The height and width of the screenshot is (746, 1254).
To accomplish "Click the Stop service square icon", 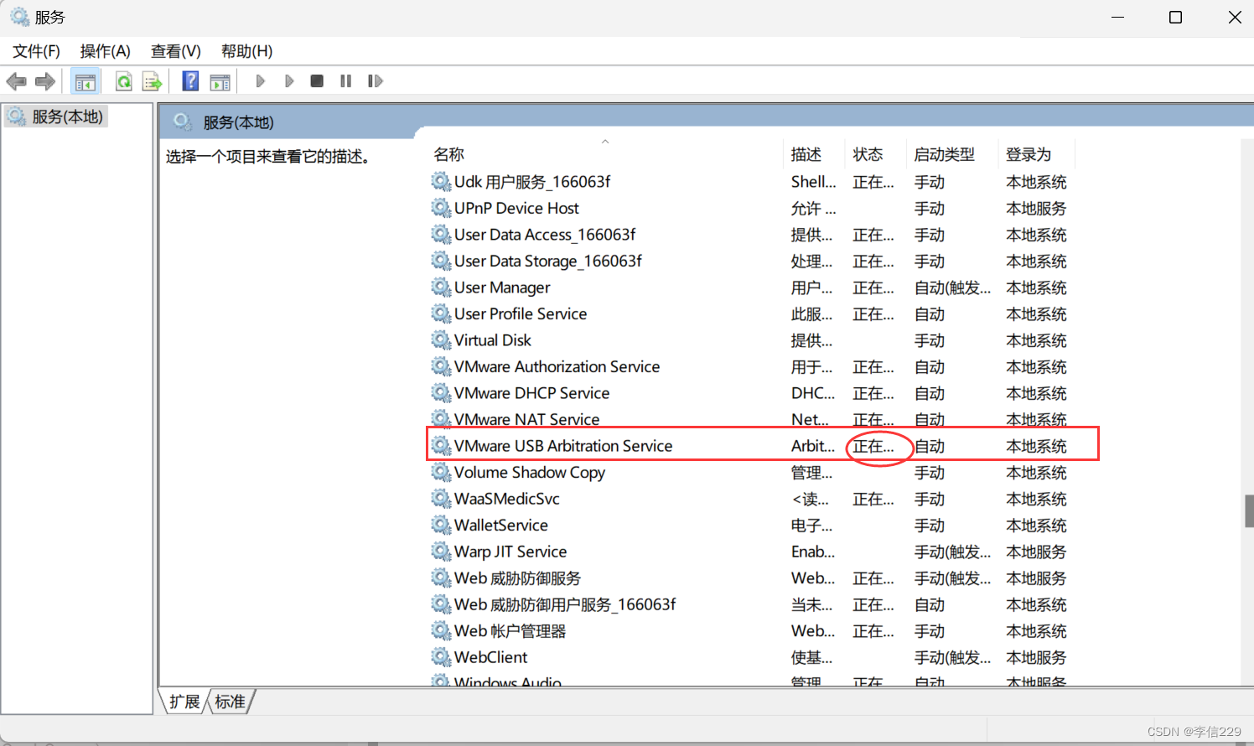I will point(317,81).
